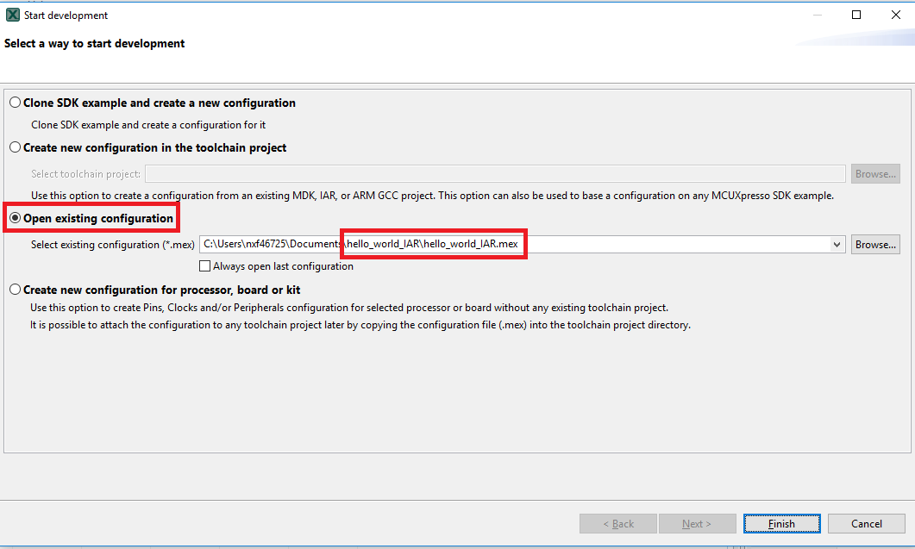Browse for an existing .mex configuration file
The image size is (915, 549).
[875, 245]
